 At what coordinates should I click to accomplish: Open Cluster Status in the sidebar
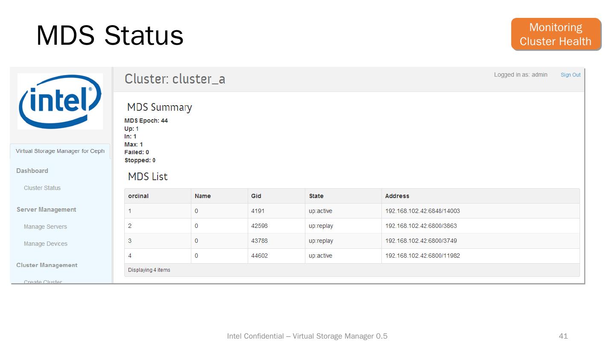click(x=42, y=188)
